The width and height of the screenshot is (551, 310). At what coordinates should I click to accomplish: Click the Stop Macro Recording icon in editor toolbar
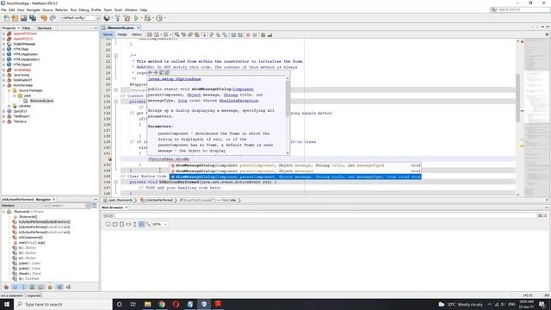(x=255, y=34)
